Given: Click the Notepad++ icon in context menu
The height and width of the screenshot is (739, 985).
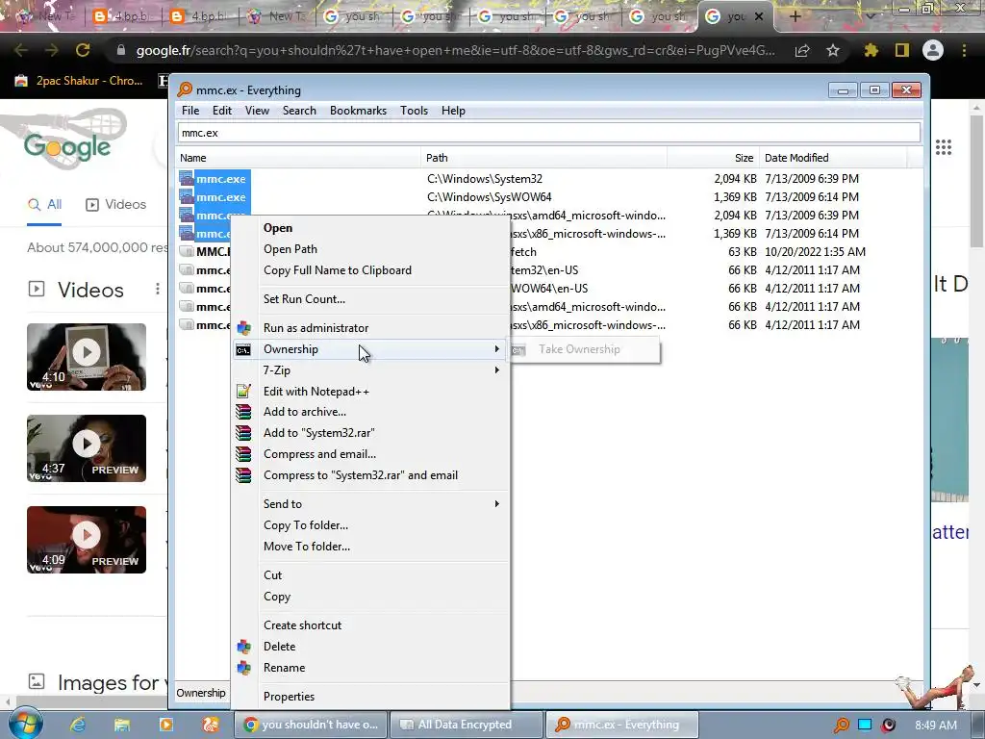Looking at the screenshot, I should pos(243,391).
